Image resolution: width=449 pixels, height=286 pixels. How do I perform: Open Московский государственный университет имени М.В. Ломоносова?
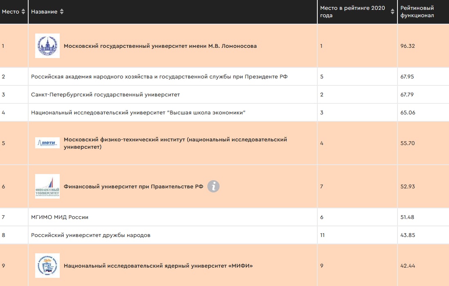pos(160,46)
